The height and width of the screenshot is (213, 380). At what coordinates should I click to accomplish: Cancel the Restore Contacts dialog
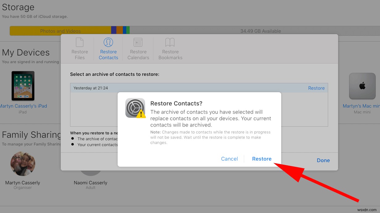pos(229,159)
